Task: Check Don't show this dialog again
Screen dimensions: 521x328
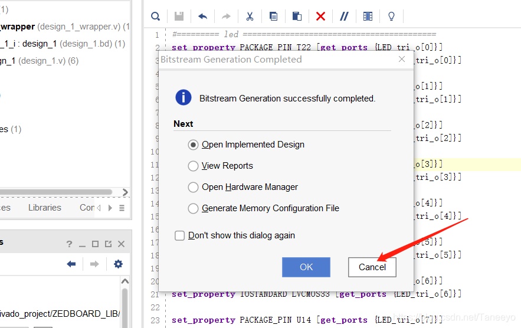Action: tap(180, 235)
